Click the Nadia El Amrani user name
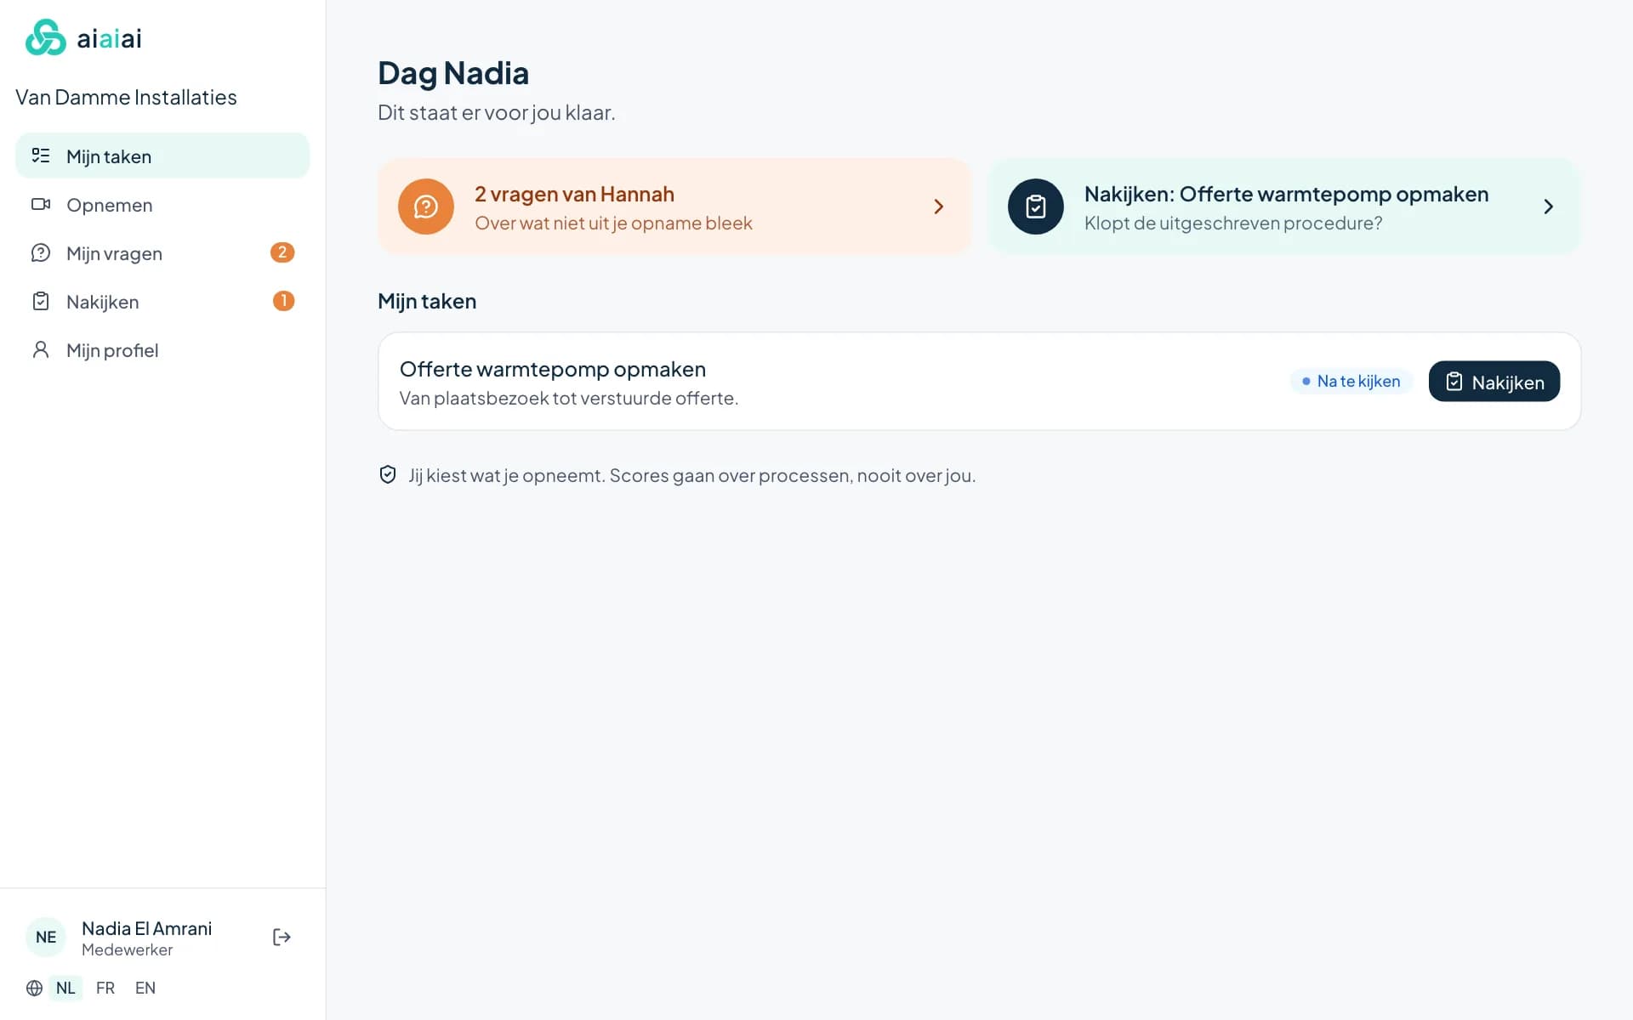 pos(146,928)
